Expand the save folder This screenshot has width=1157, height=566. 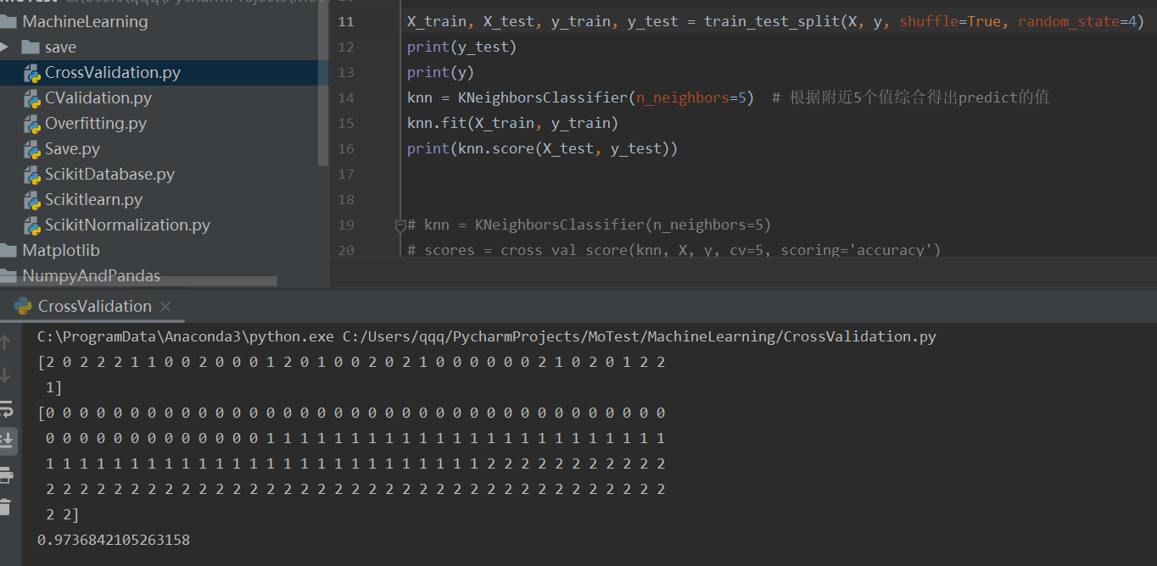click(9, 47)
